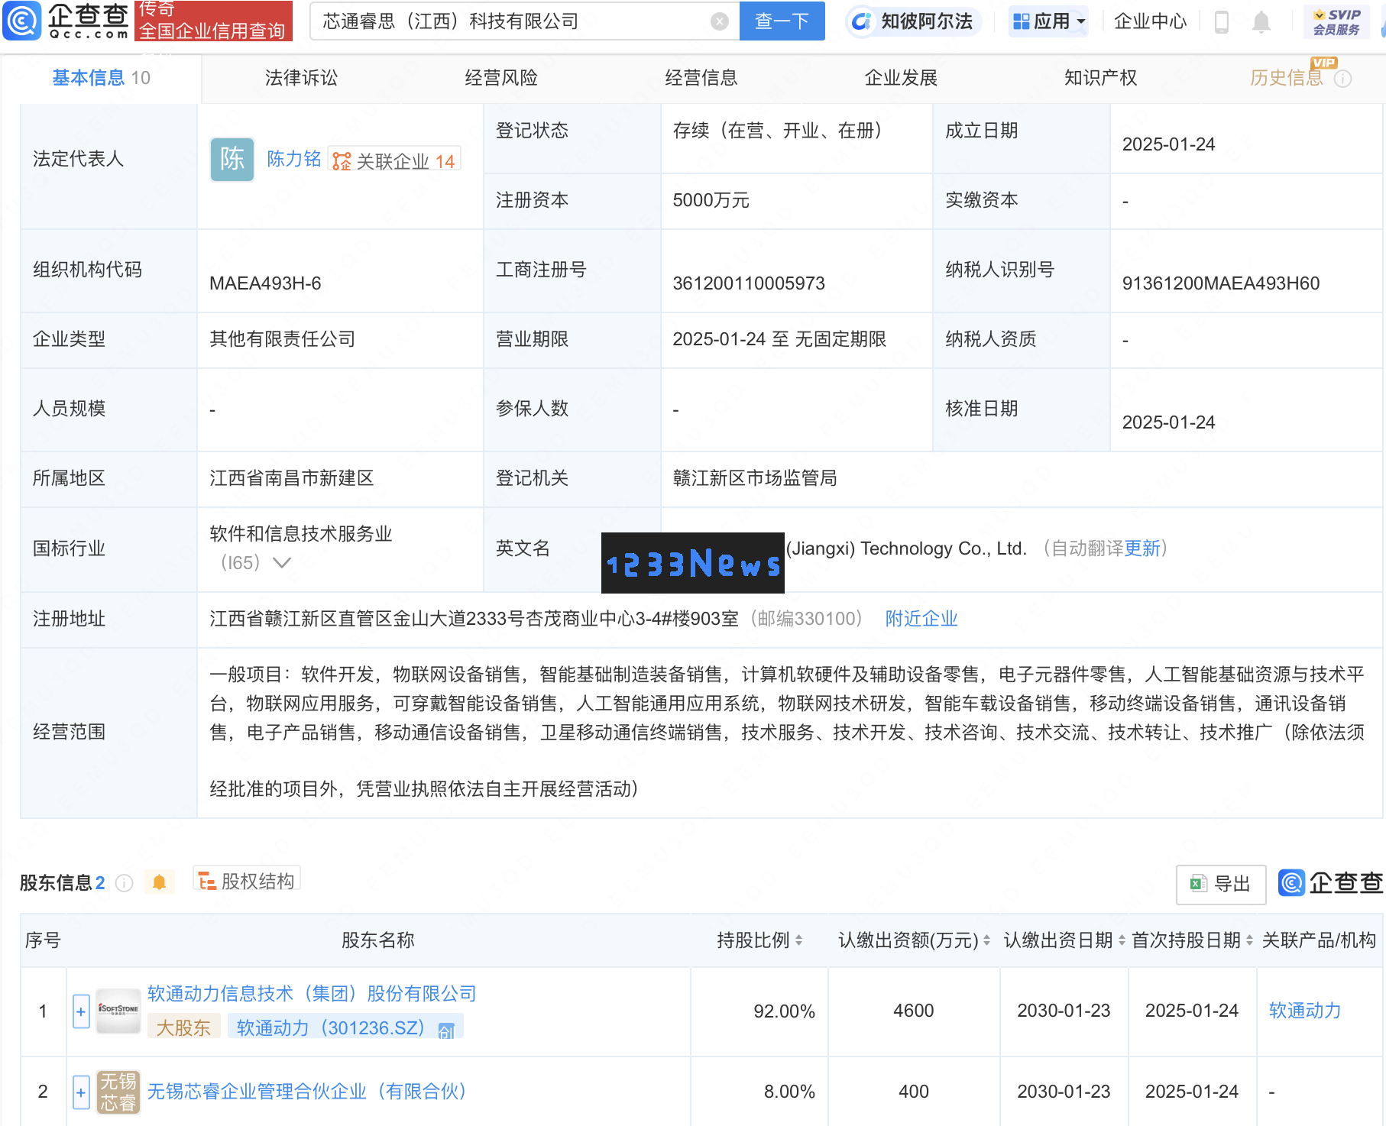1386x1126 pixels.
Task: Open 无锡芯睿企业管理合伙企业 link
Action: click(307, 1092)
